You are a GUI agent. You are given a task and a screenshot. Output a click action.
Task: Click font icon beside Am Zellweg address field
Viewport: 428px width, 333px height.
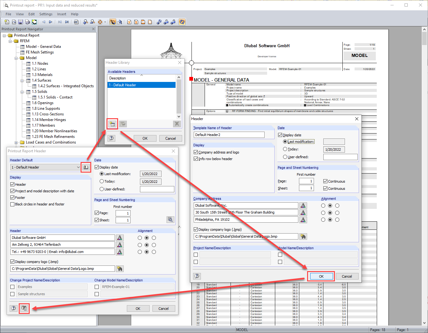tap(120, 245)
